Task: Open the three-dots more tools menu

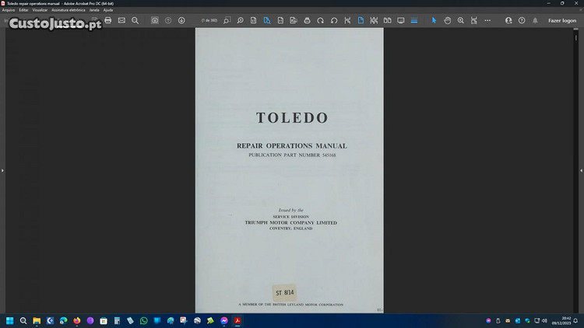Action: coord(487,20)
